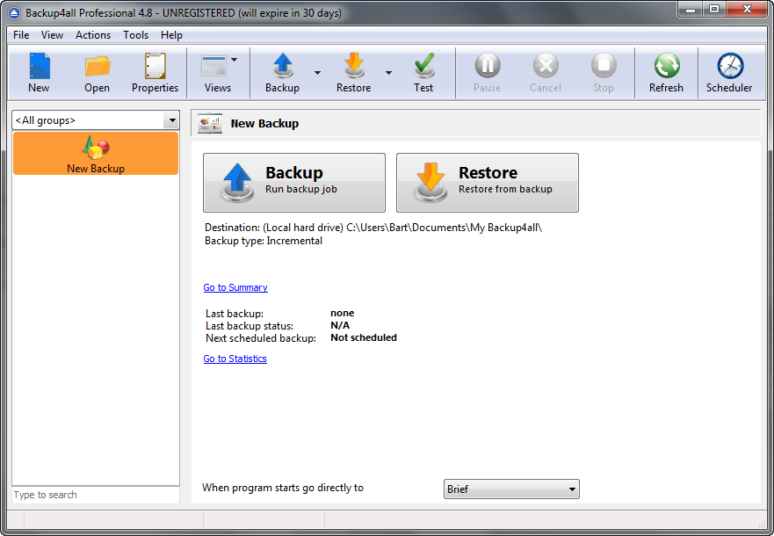
Task: Click the New backup toolbar icon
Action: pos(39,73)
